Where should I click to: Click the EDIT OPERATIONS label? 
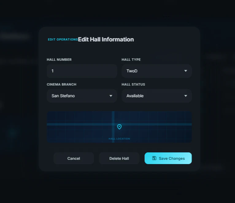click(63, 40)
